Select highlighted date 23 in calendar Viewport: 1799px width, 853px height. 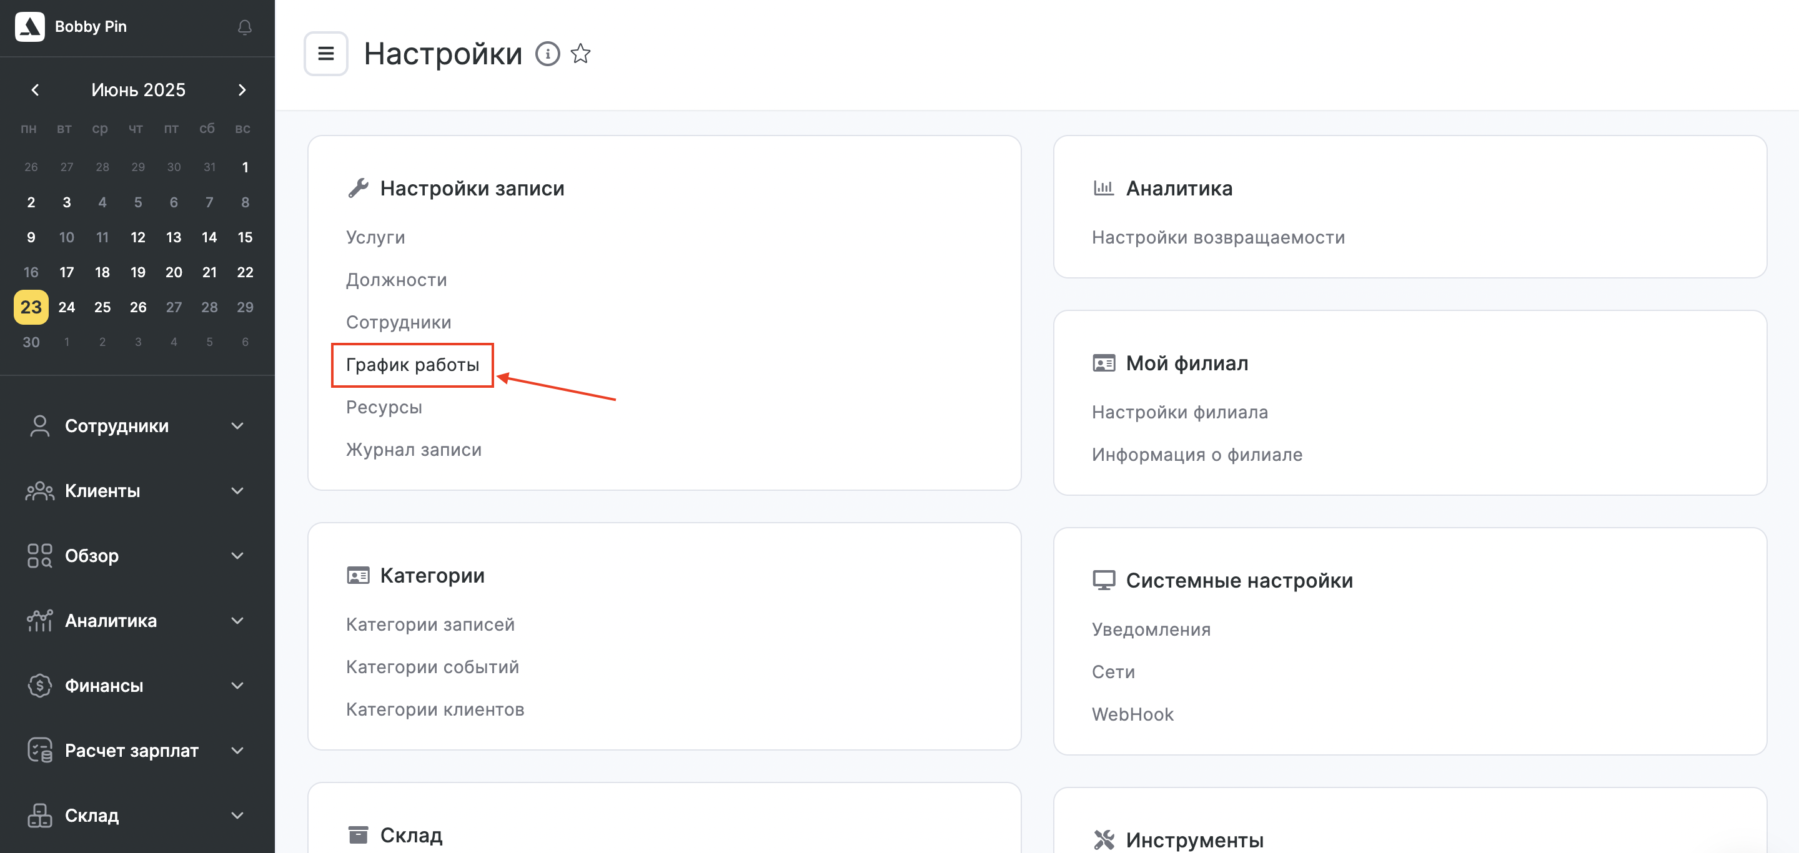point(31,307)
